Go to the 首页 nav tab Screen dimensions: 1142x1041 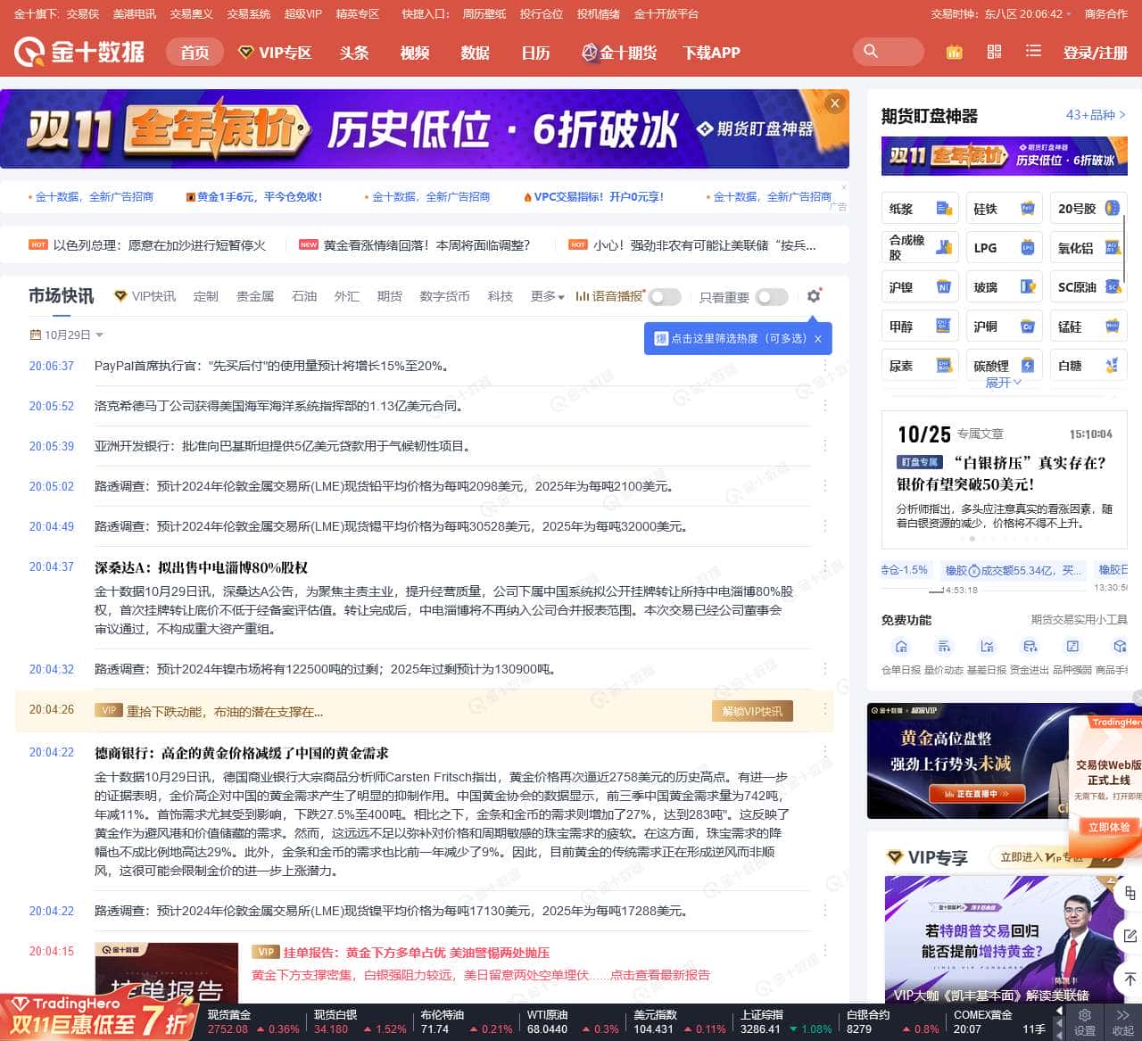[194, 52]
